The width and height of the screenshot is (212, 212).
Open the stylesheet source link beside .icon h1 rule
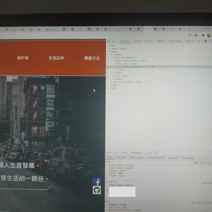[207, 183]
